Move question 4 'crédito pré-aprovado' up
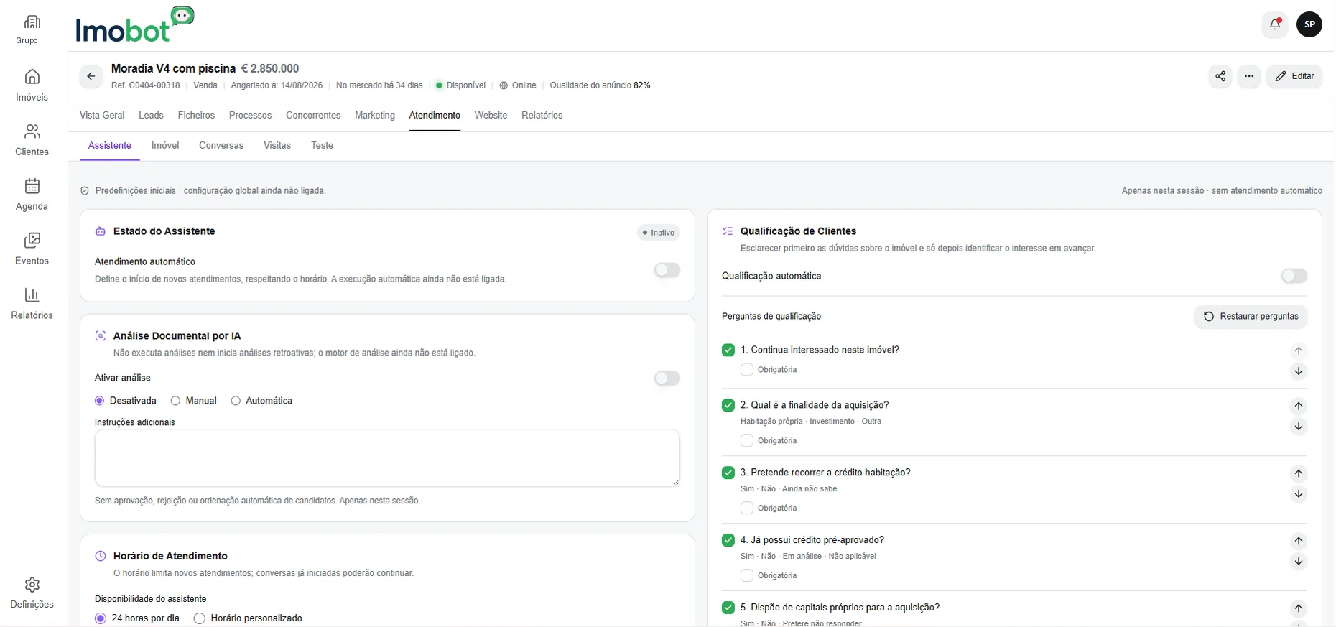The width and height of the screenshot is (1336, 627). (x=1299, y=541)
